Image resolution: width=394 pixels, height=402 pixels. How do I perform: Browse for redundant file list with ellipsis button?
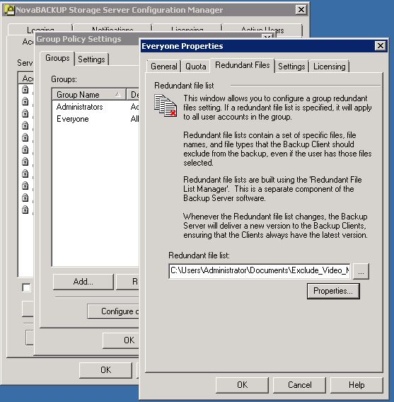tap(361, 271)
